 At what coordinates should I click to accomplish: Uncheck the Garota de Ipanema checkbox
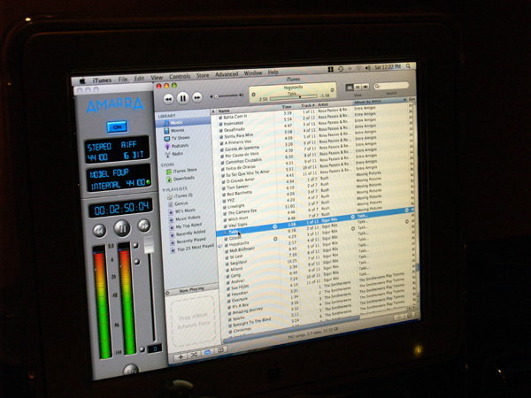coord(221,149)
